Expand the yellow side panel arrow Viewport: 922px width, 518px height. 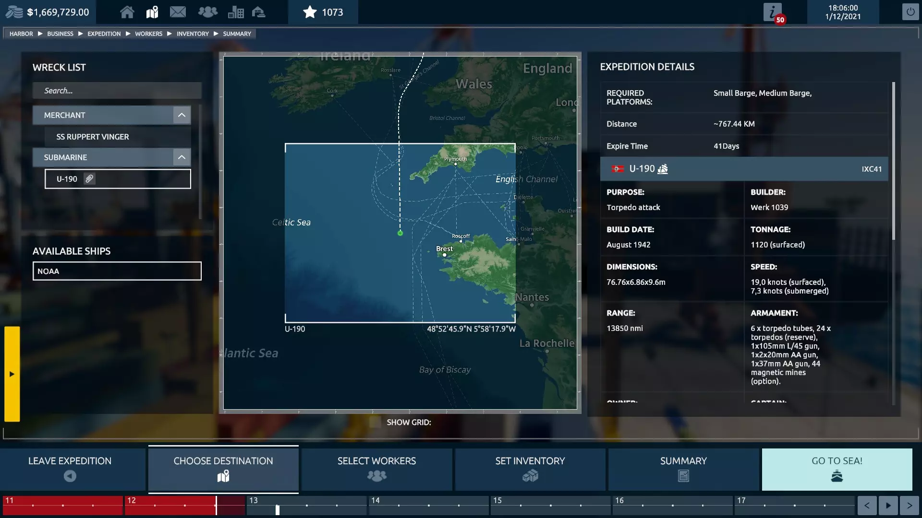click(12, 374)
